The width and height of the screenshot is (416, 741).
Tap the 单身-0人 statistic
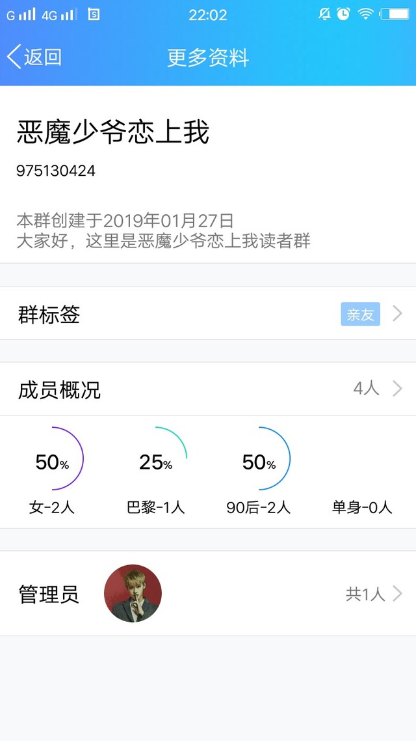(362, 507)
